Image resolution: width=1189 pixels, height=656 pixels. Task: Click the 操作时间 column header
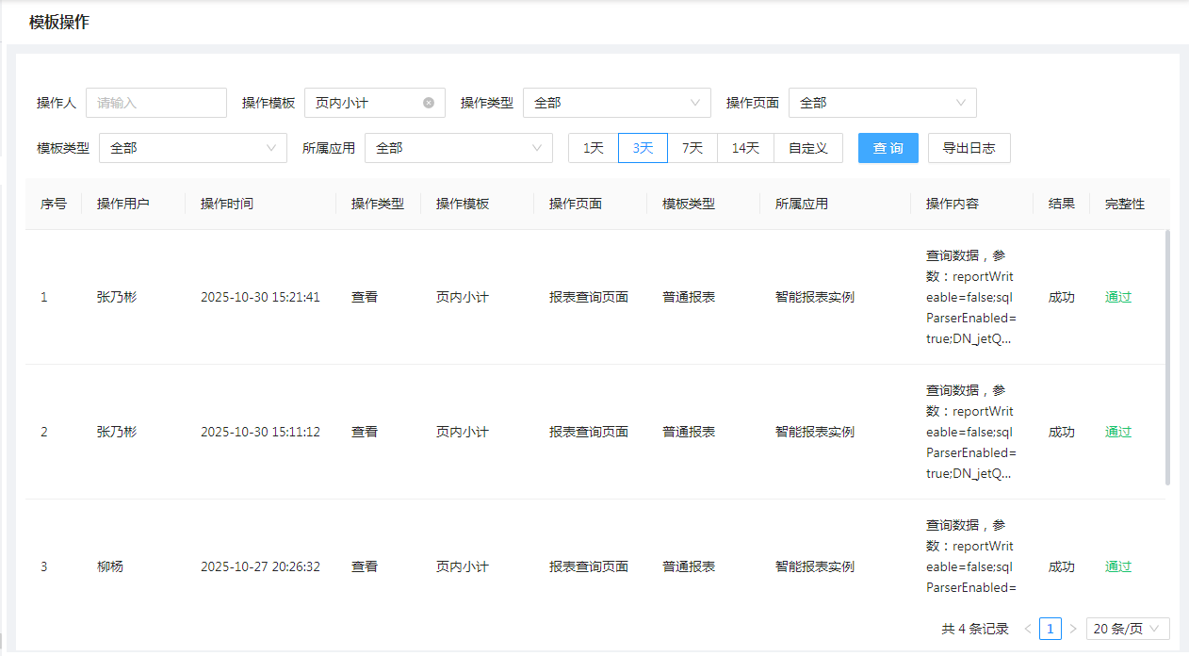[226, 204]
